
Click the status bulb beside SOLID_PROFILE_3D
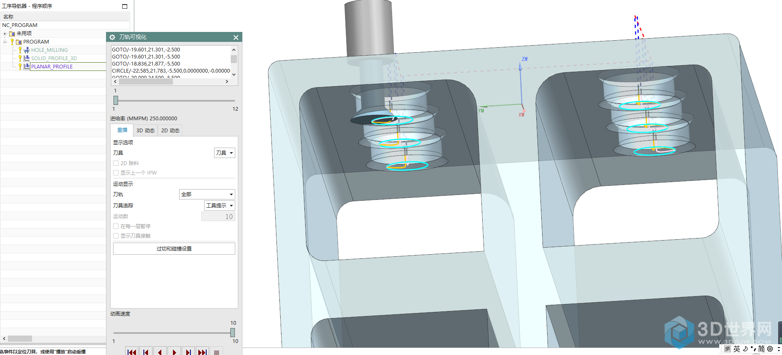coord(20,58)
